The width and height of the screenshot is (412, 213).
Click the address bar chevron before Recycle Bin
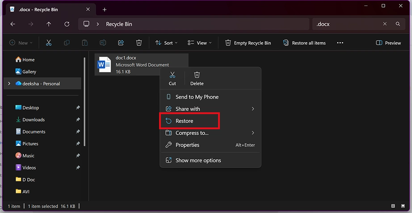tap(98, 24)
